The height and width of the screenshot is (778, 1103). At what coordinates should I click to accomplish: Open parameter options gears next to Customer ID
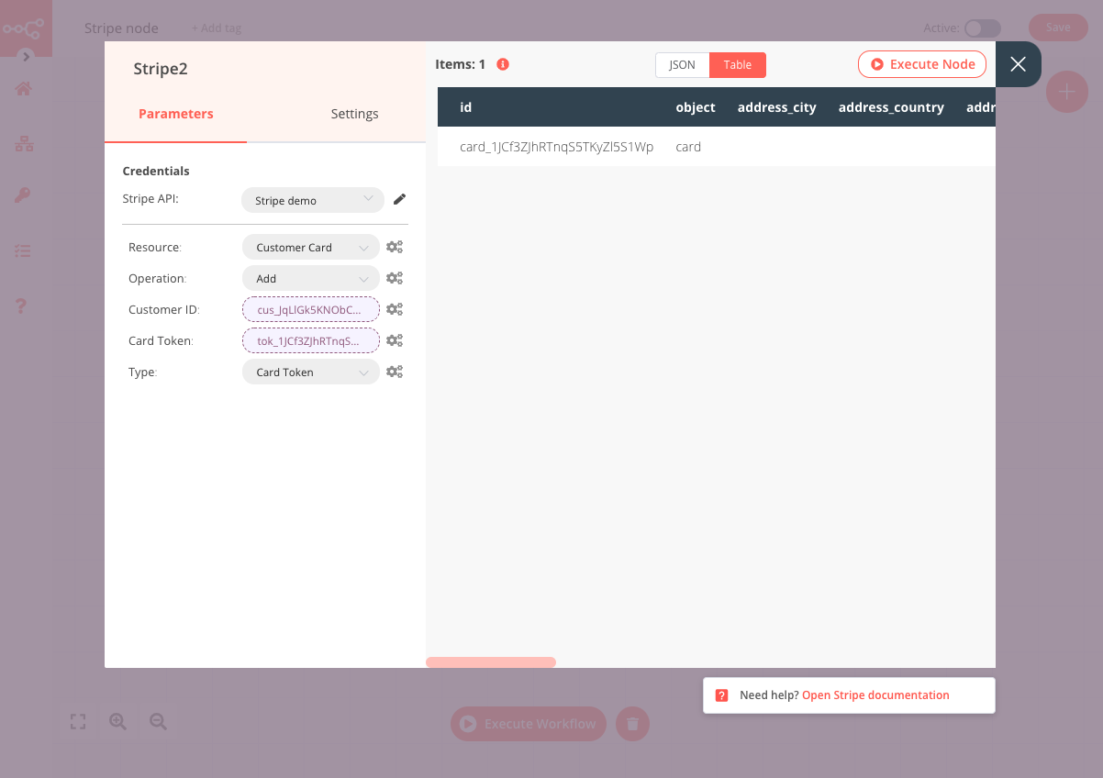tap(395, 309)
